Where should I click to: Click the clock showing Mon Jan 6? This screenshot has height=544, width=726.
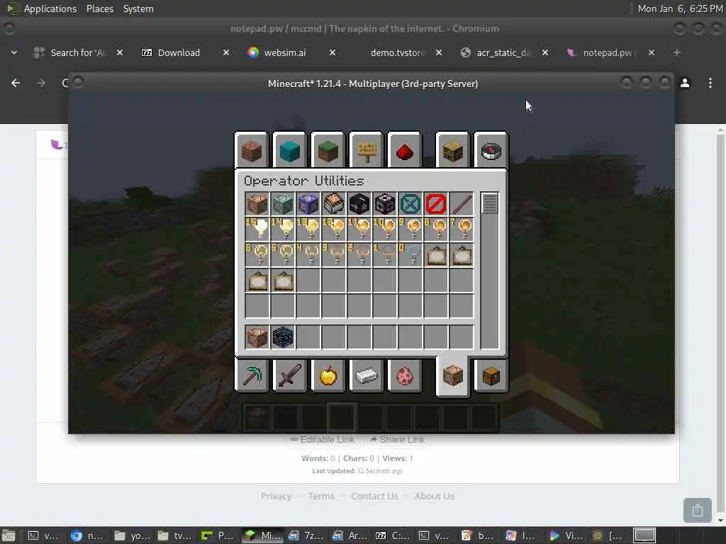point(680,8)
